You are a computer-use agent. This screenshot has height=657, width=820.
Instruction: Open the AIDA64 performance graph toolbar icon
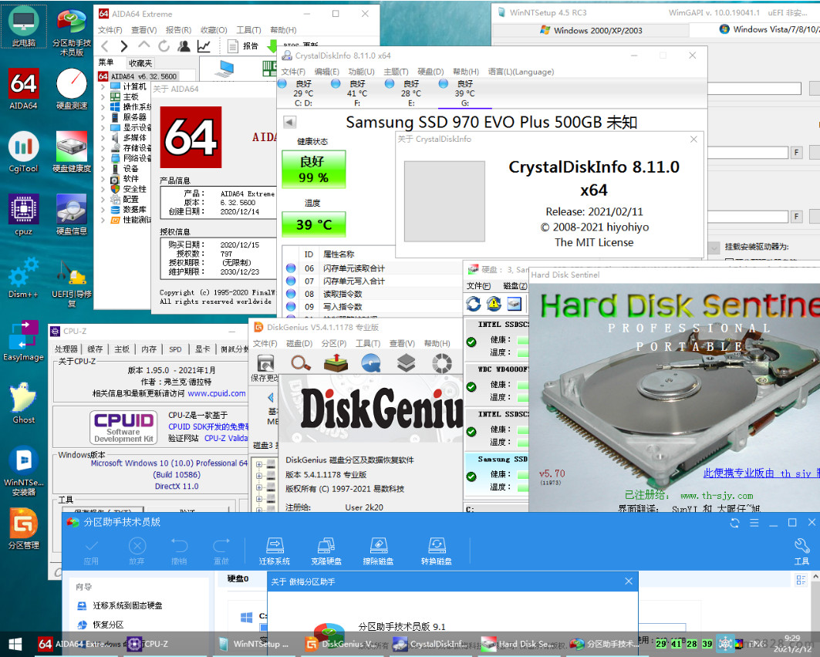pos(204,46)
